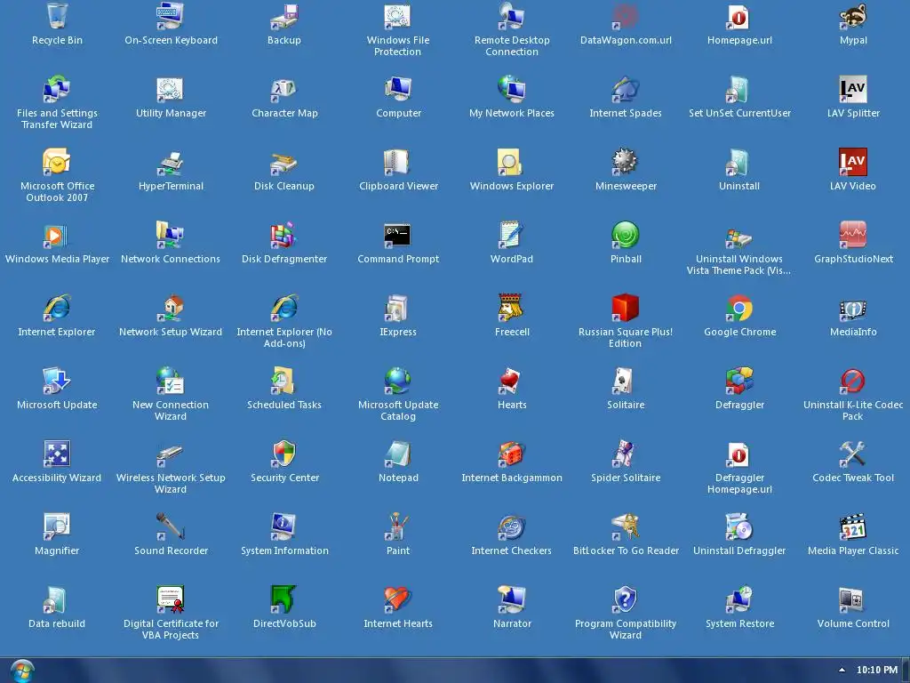Select the Defraggler application icon
910x683 pixels.
pos(739,381)
